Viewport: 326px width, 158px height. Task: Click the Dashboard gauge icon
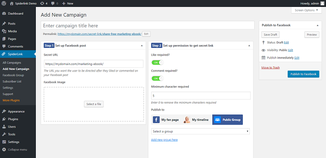(4, 13)
